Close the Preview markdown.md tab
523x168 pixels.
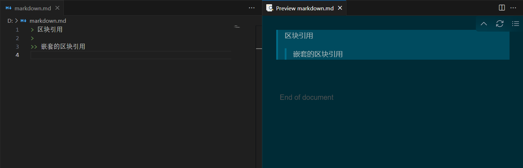340,8
